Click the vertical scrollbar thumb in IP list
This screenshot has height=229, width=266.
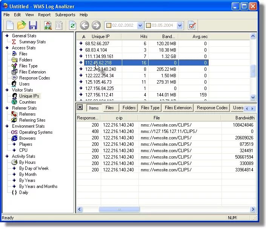pos(253,71)
